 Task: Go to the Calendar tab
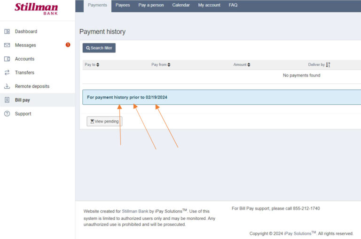pyautogui.click(x=181, y=5)
